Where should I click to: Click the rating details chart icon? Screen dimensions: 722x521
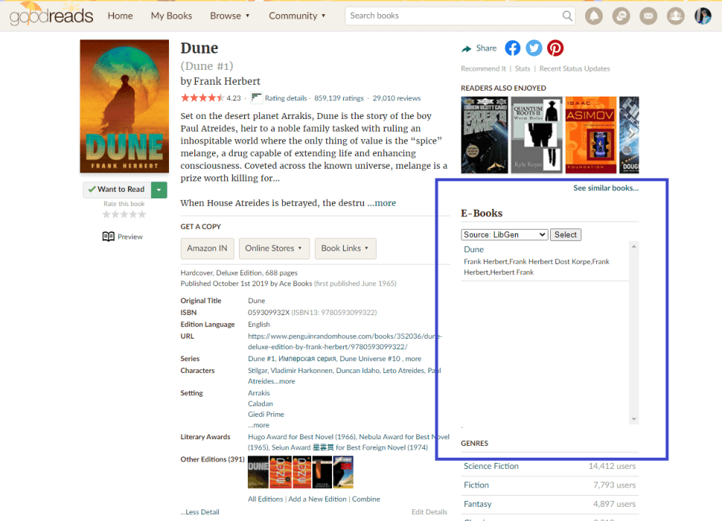coord(257,98)
